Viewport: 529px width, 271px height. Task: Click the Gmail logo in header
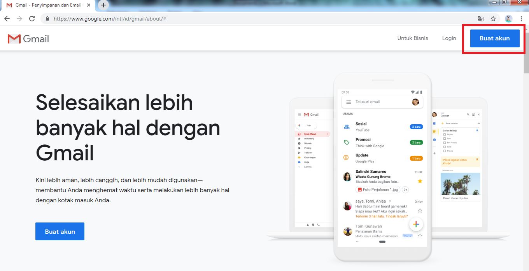28,39
